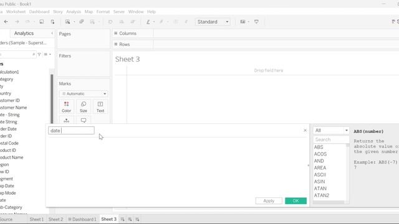Open the Dashboard menu
This screenshot has height=224, width=399.
[x=39, y=12]
